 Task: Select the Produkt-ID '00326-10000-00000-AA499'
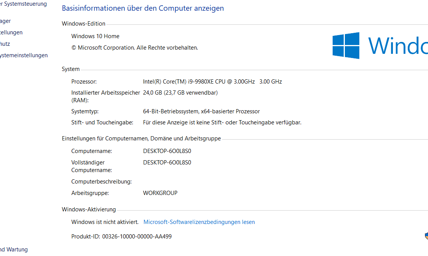[x=137, y=237]
